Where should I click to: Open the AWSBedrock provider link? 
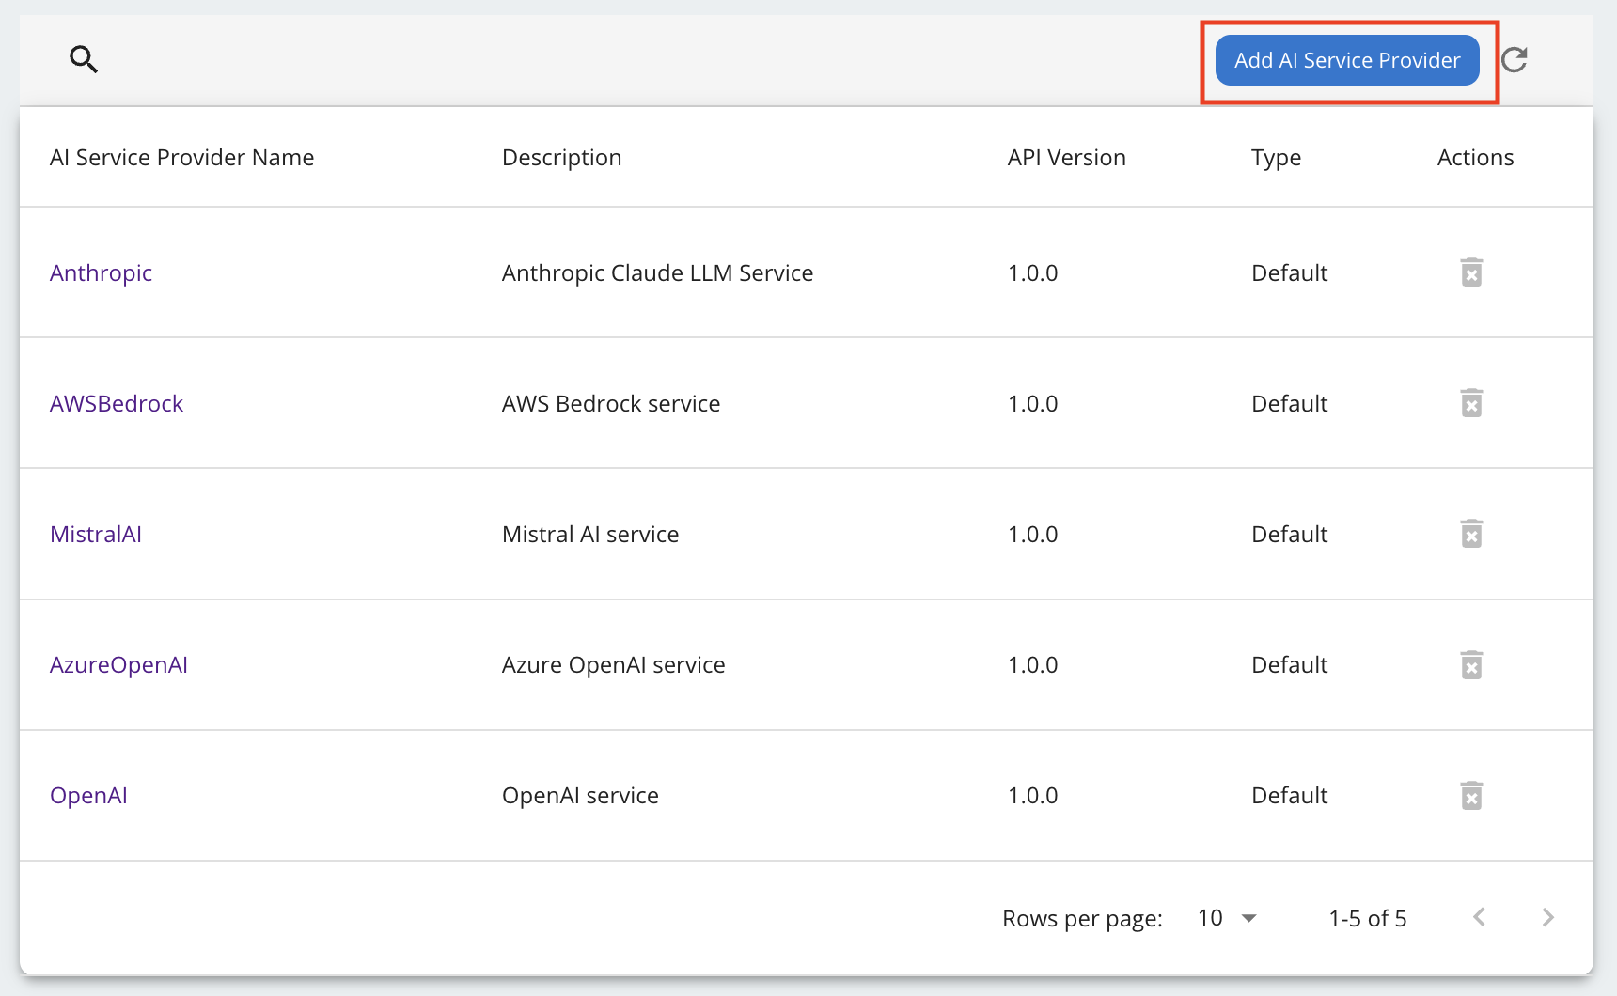(117, 403)
